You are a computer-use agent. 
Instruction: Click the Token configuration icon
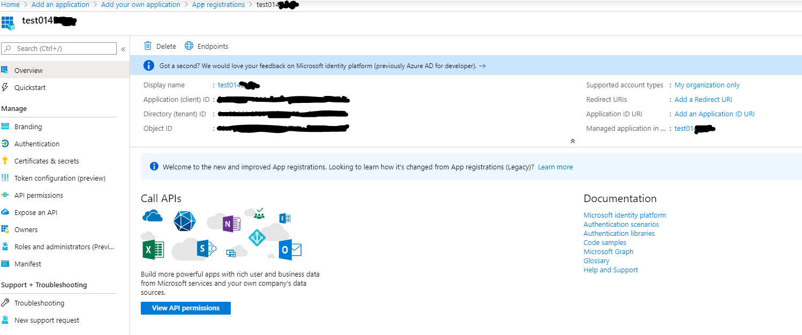[x=5, y=178]
